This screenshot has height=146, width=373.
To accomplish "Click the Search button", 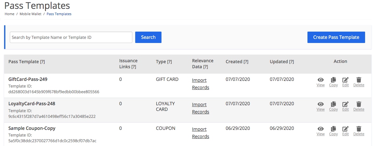I will (148, 37).
